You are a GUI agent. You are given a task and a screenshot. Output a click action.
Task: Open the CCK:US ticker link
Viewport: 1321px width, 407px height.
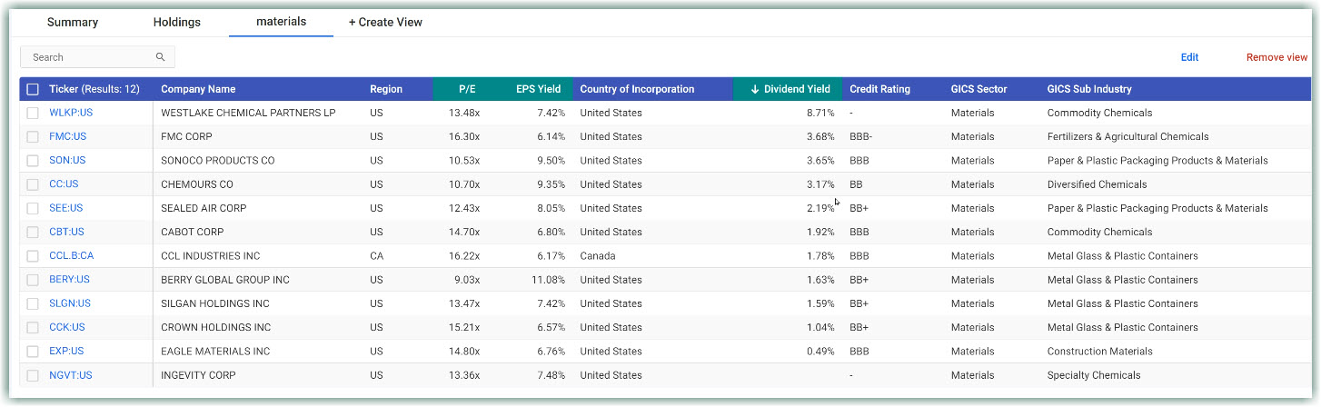tap(67, 327)
